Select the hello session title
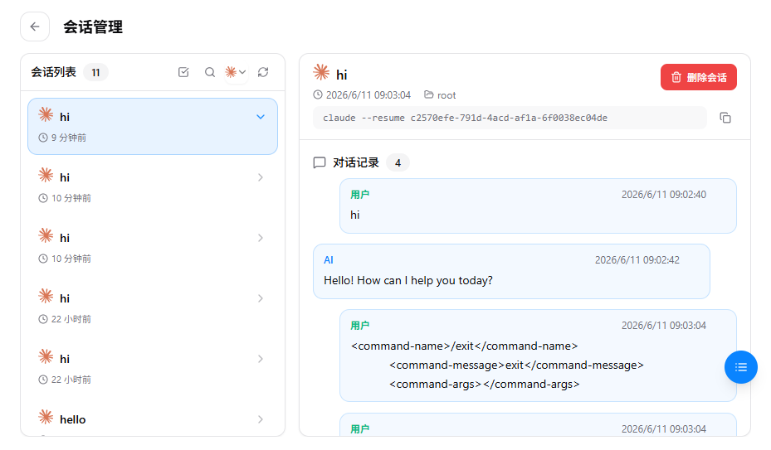The image size is (771, 450). pyautogui.click(x=73, y=419)
